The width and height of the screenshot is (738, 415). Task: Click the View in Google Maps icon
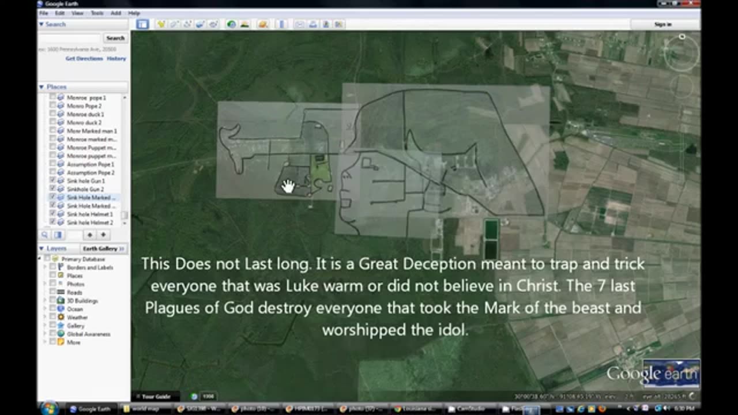click(x=339, y=24)
